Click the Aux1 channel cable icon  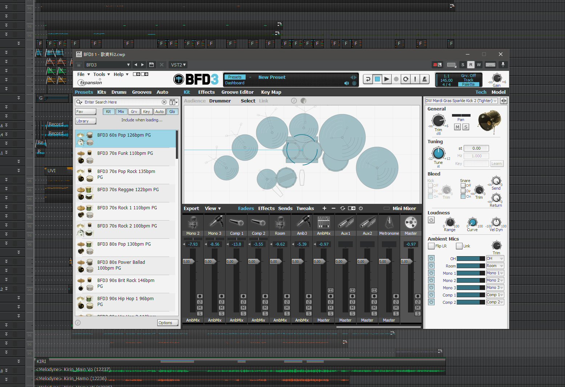pos(346,222)
